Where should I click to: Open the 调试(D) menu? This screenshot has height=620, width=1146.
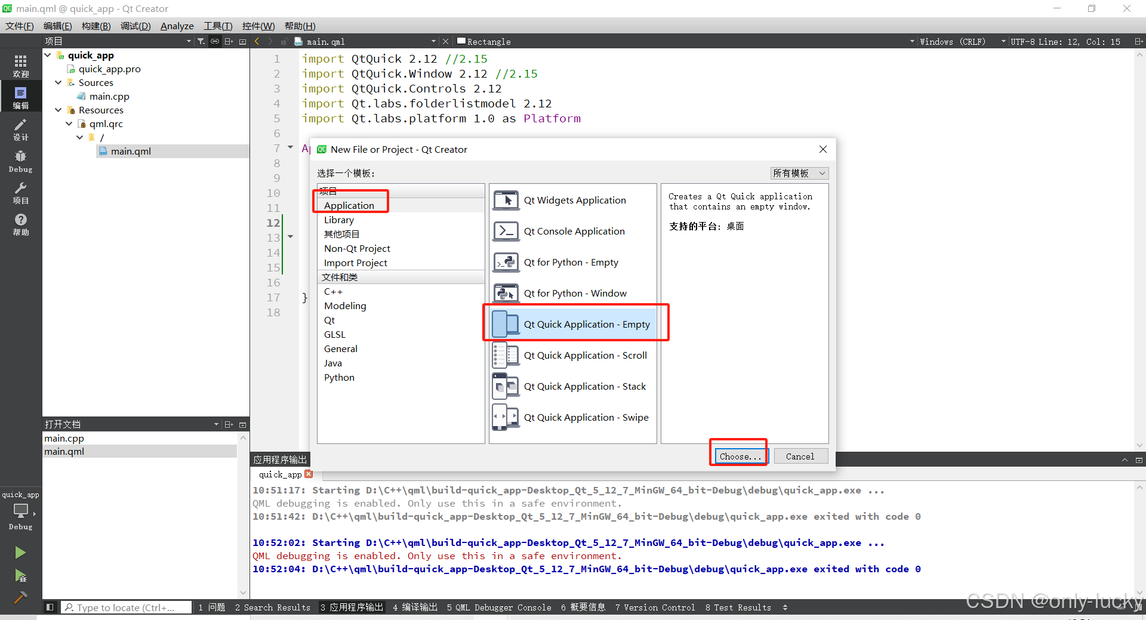[135, 26]
